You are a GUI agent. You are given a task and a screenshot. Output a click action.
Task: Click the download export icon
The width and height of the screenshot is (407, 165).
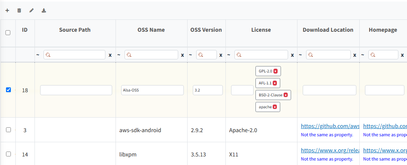pos(44,10)
